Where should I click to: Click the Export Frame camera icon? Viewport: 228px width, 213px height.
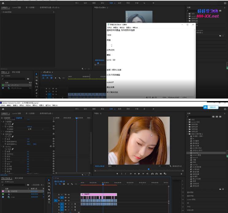coord(161,174)
